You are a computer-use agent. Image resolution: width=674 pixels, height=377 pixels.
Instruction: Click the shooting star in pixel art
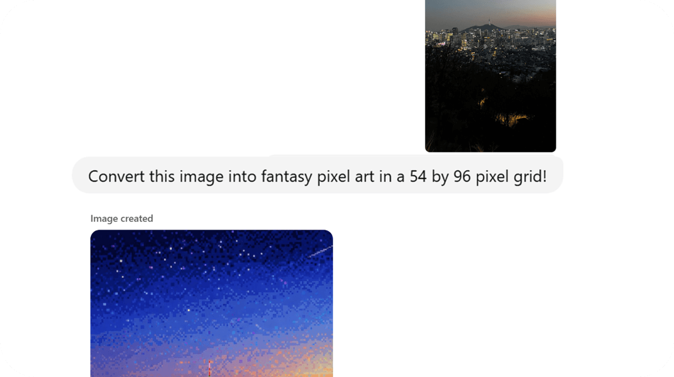tap(320, 252)
